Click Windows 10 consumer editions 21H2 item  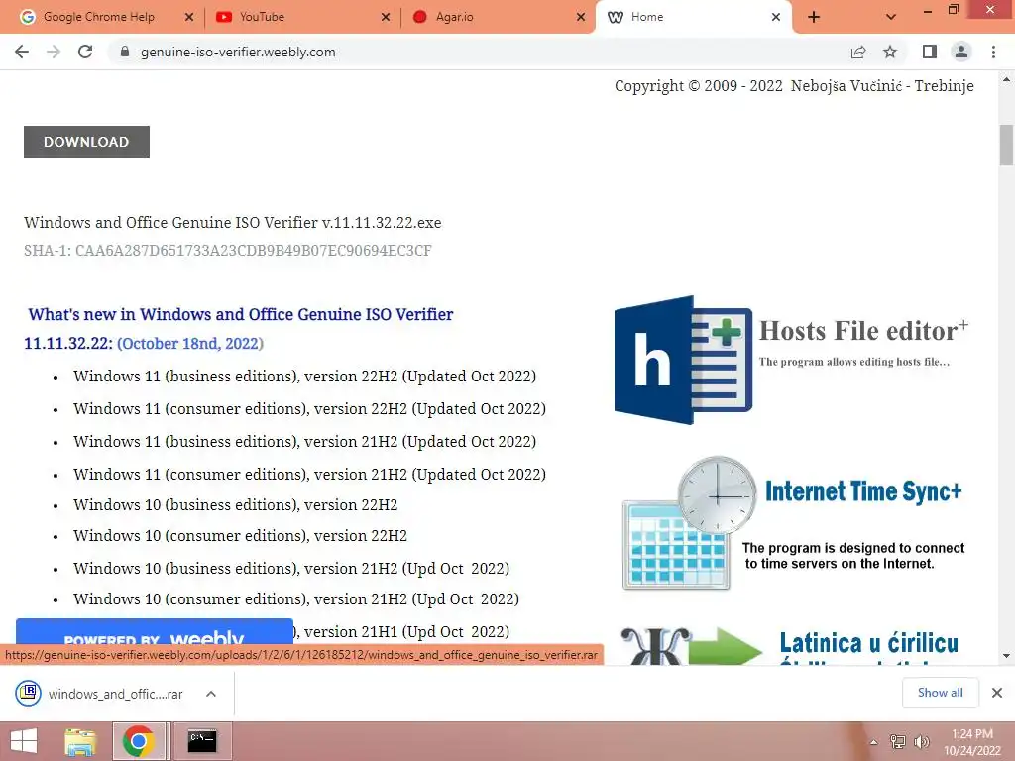pyautogui.click(x=295, y=599)
